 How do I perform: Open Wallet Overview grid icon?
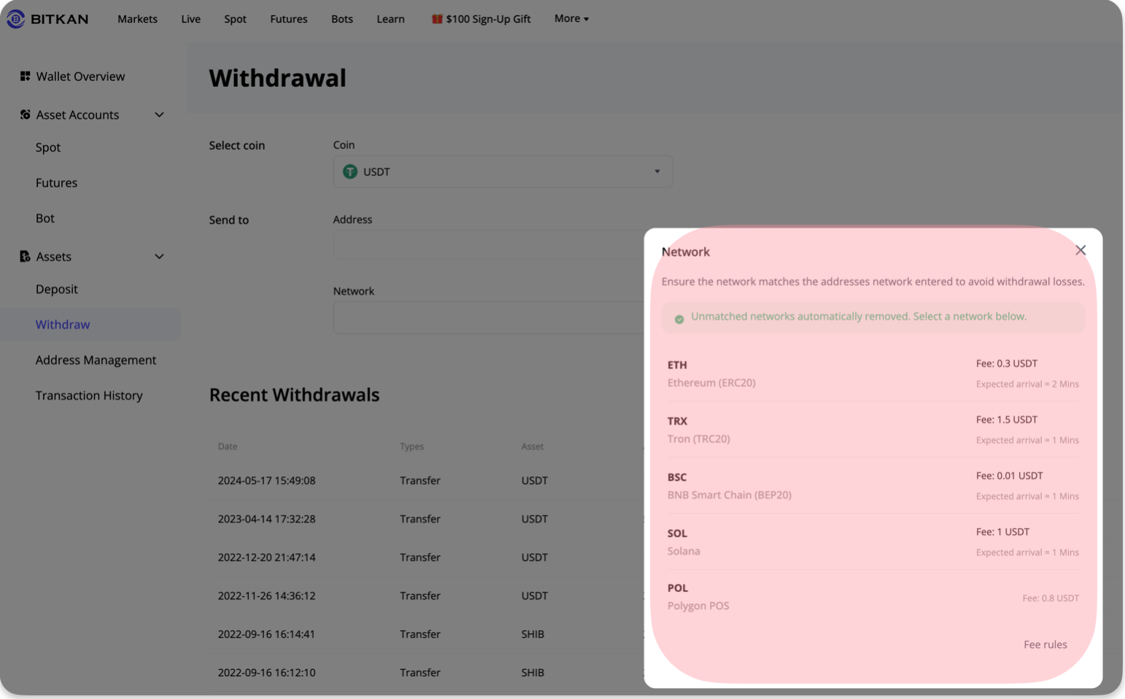point(25,76)
